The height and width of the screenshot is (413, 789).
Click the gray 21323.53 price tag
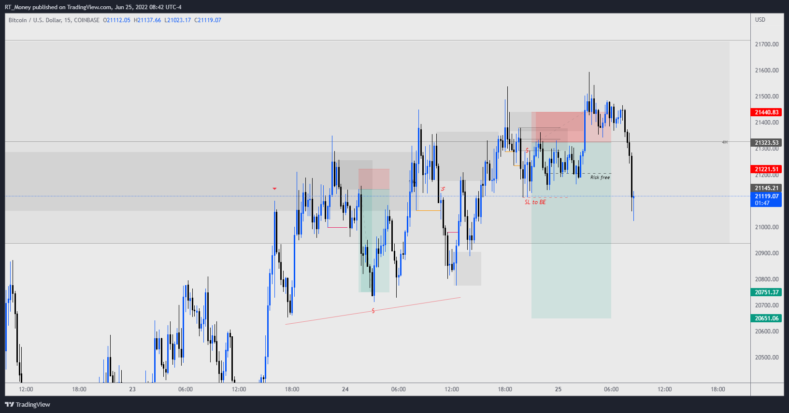click(x=766, y=143)
